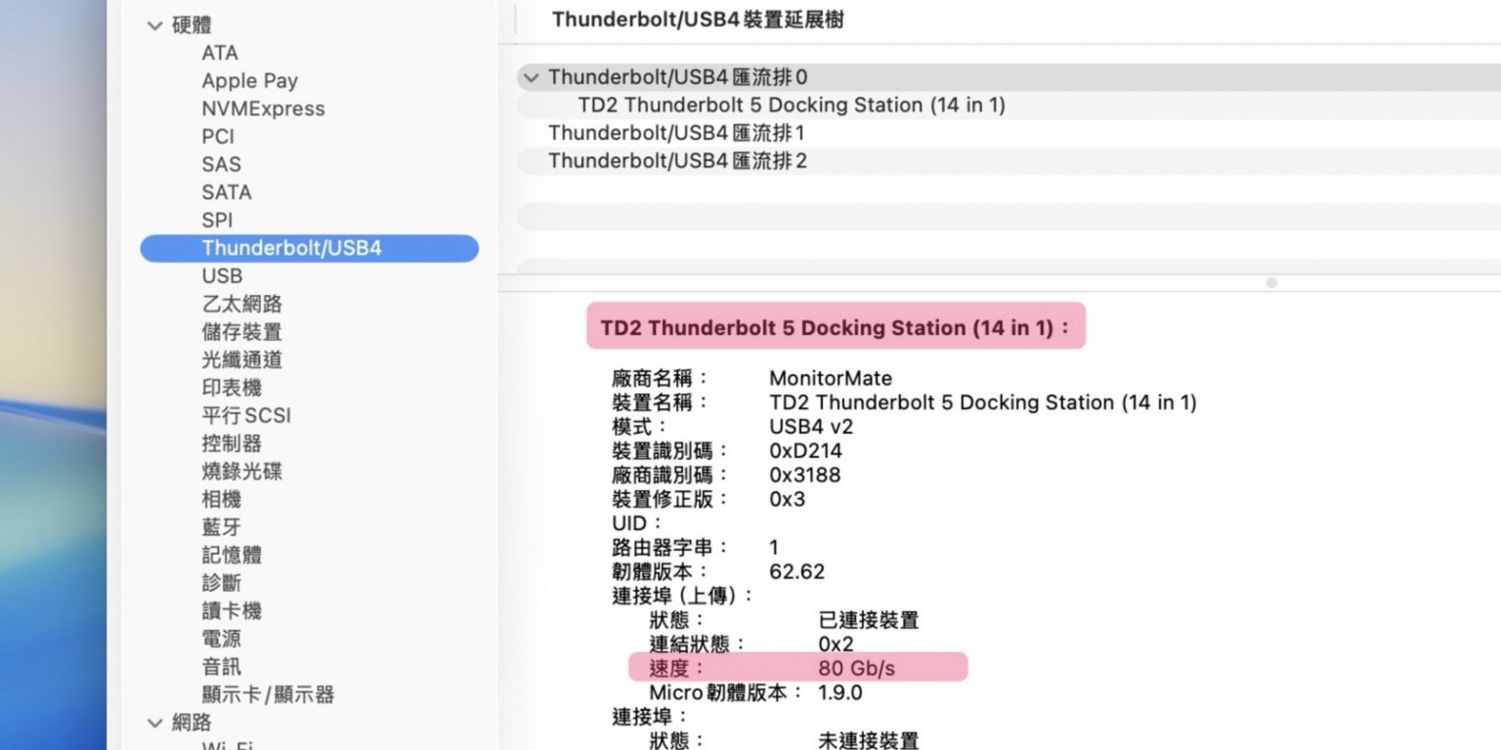The height and width of the screenshot is (750, 1501).
Task: Click the pane divider handle dot
Action: [1270, 282]
